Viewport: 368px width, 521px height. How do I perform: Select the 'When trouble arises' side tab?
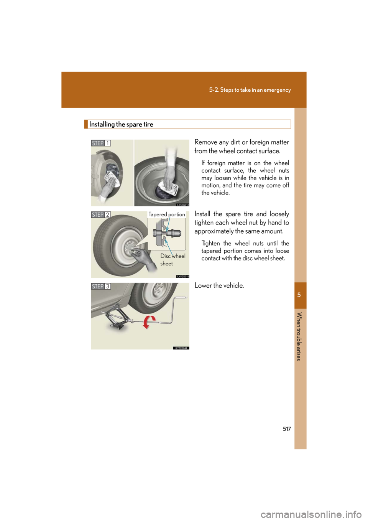(299, 336)
